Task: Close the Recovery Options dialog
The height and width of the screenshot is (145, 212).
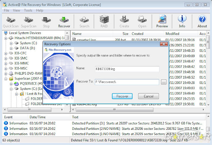Action: point(164,44)
